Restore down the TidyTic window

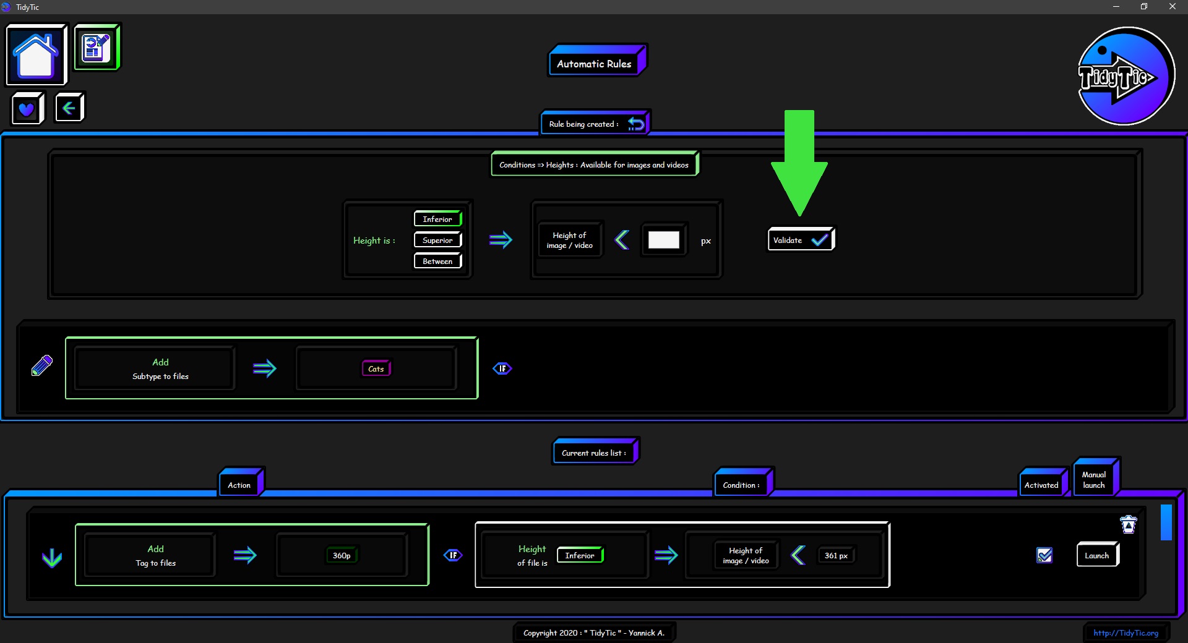pos(1144,7)
